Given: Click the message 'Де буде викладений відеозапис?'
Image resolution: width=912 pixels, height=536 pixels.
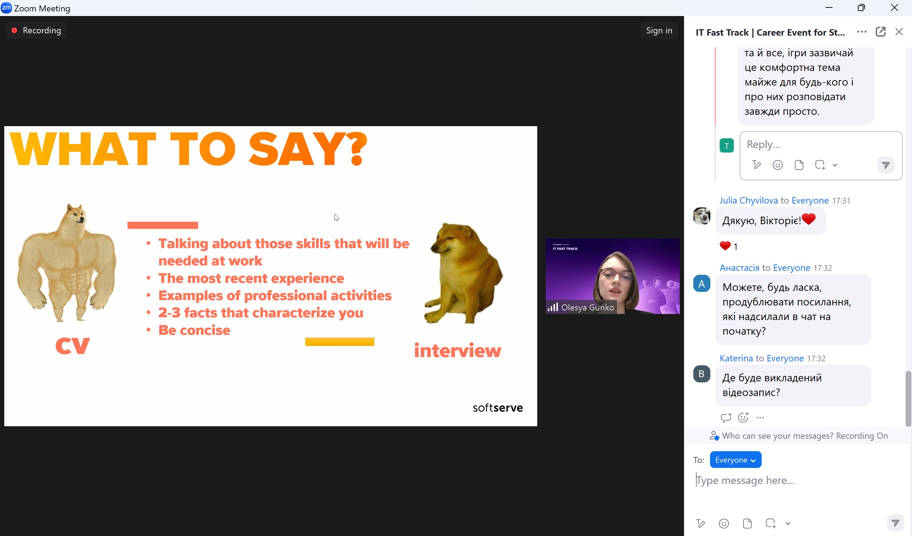Looking at the screenshot, I should coord(793,385).
